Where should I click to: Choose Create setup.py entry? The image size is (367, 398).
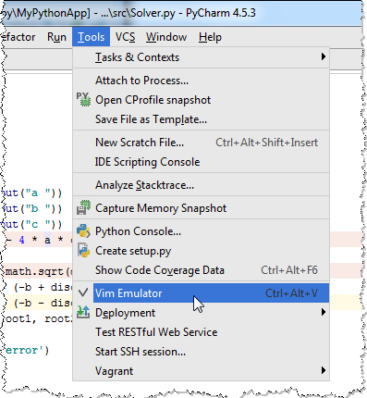(x=201, y=251)
